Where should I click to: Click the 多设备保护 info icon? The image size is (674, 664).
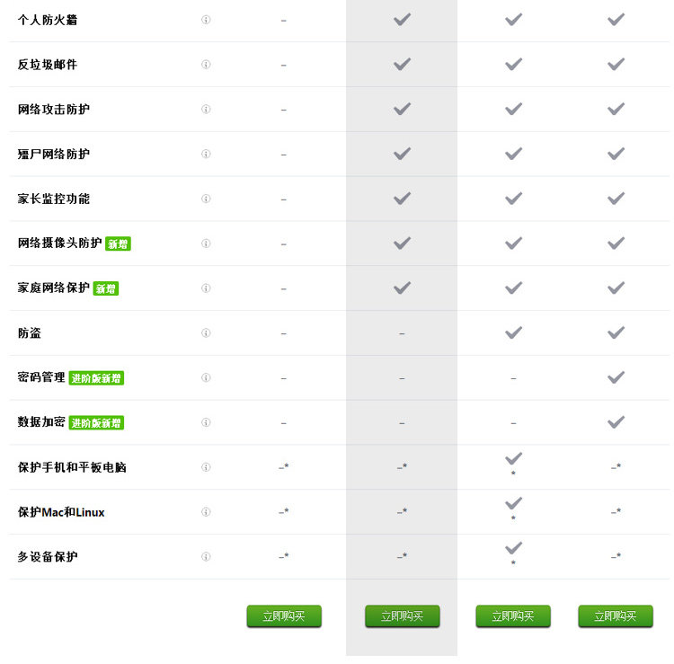click(x=206, y=557)
